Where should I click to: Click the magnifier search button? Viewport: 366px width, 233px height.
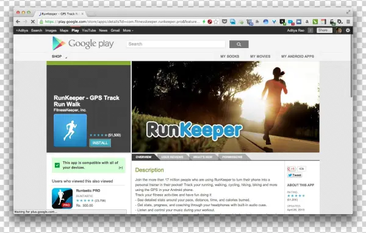(x=239, y=44)
